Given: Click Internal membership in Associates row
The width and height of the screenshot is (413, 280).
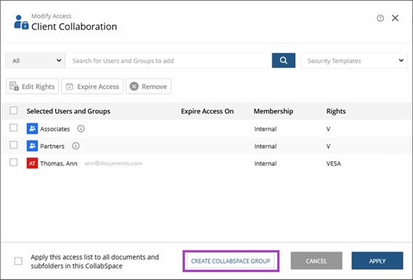Looking at the screenshot, I should tap(265, 129).
